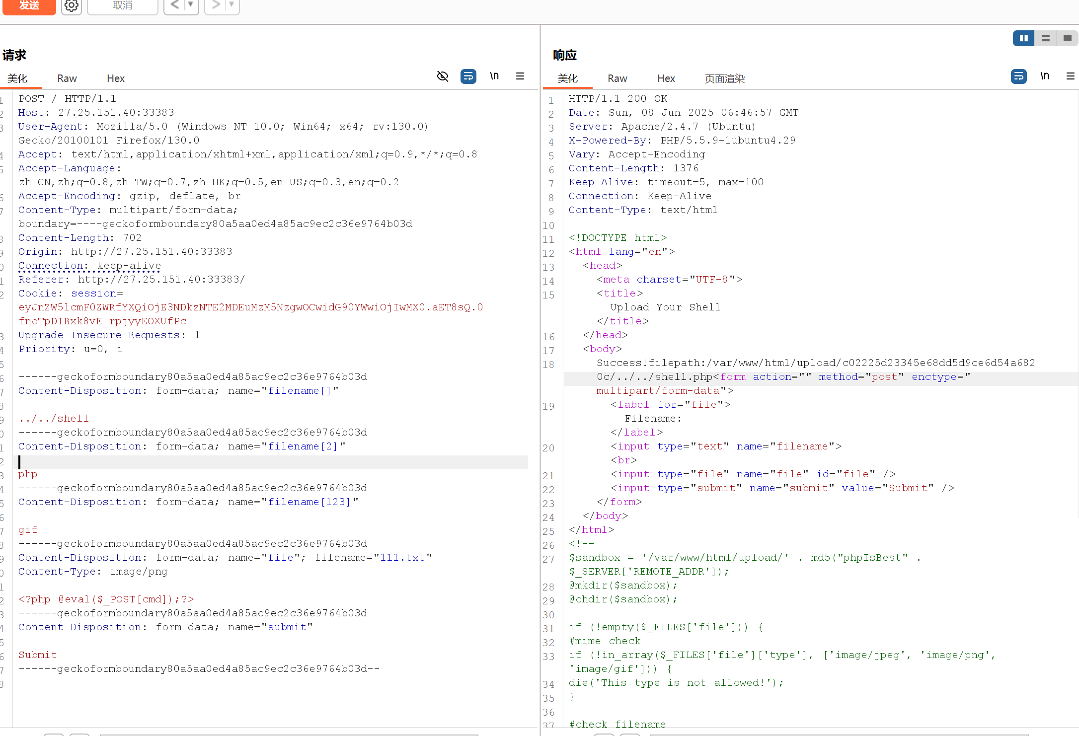Click the Host header value 27.25.151.40:33383
1079x736 pixels.
(x=116, y=113)
